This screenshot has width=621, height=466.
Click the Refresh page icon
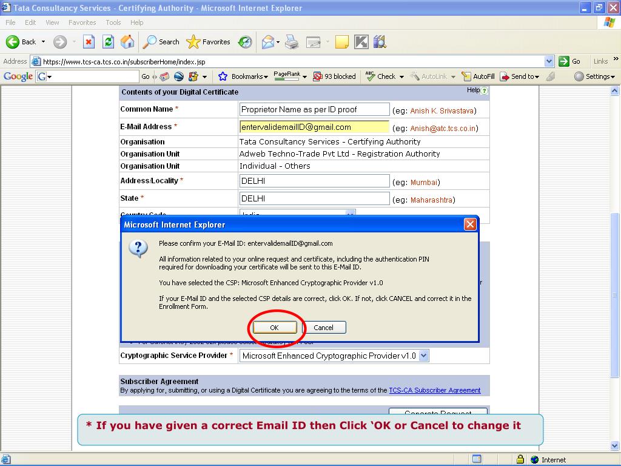(108, 42)
